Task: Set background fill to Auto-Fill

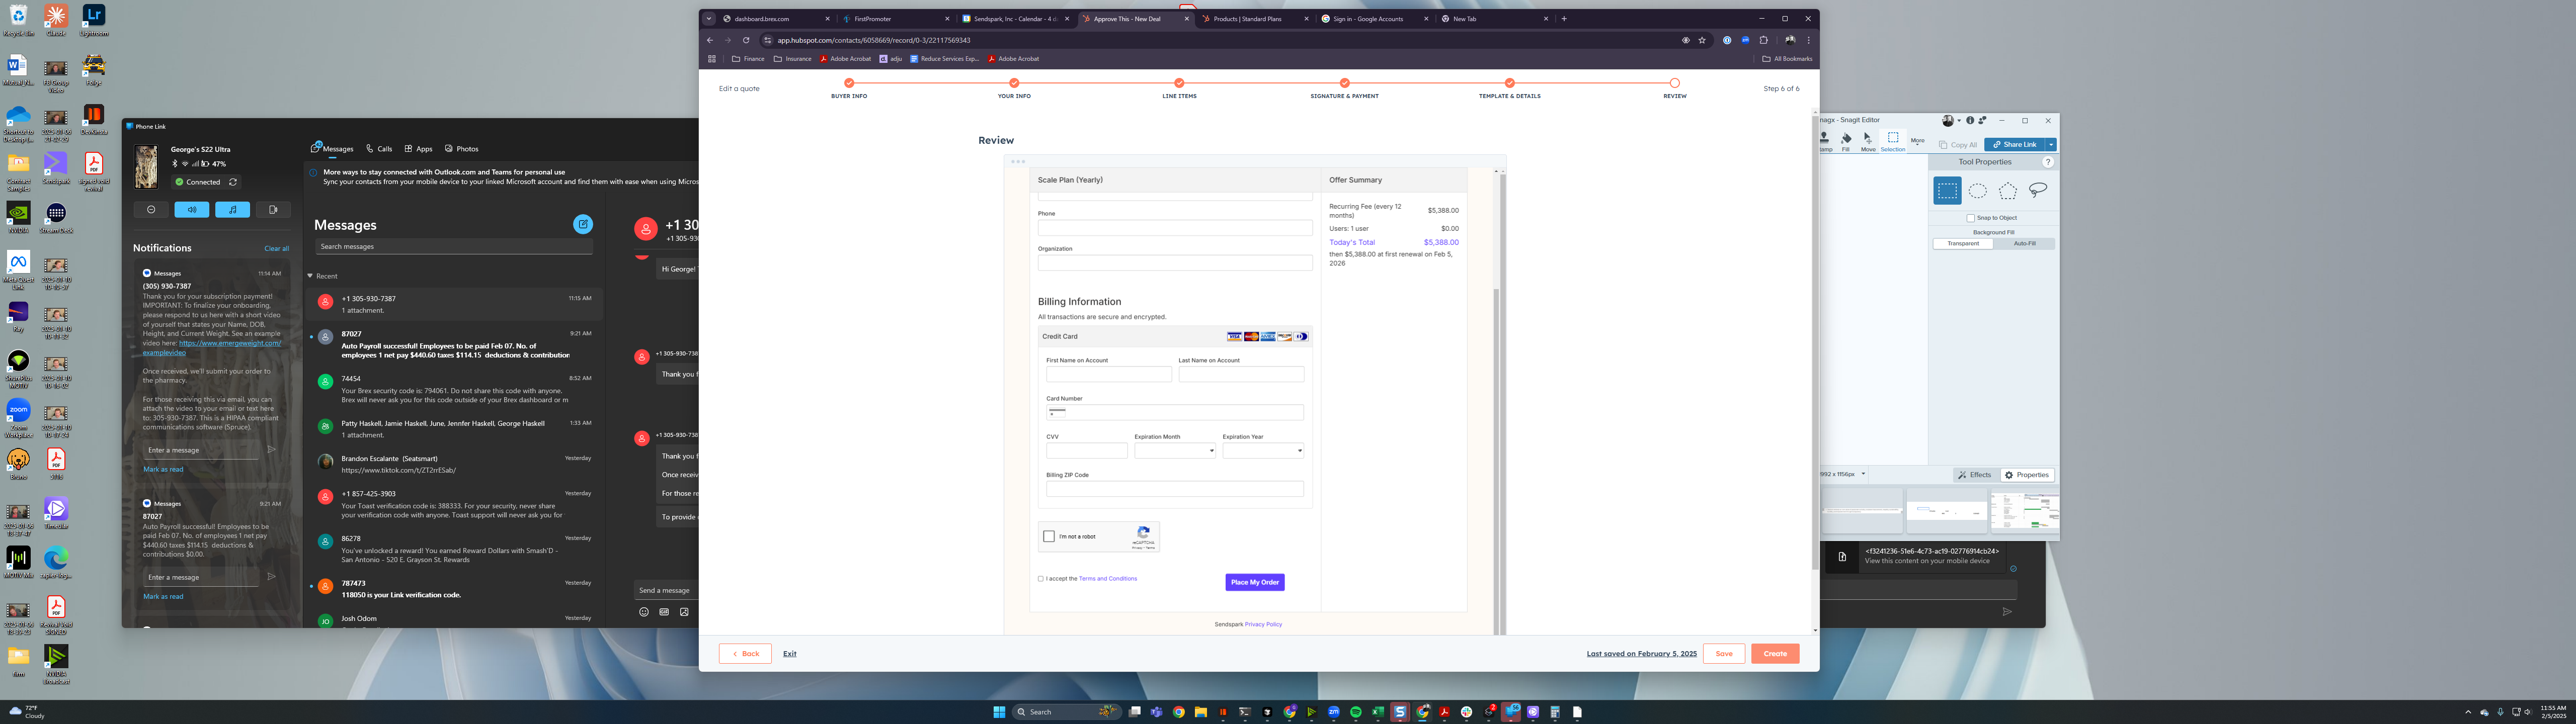Action: coord(2024,244)
